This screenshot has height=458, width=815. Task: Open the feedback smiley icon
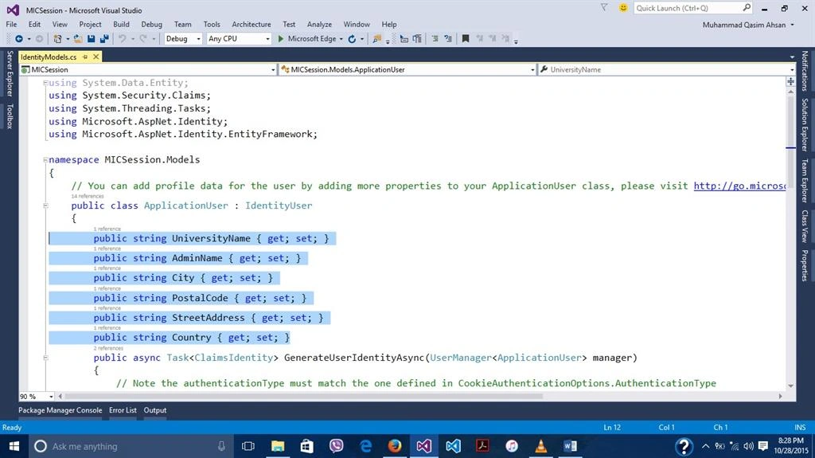tap(623, 8)
